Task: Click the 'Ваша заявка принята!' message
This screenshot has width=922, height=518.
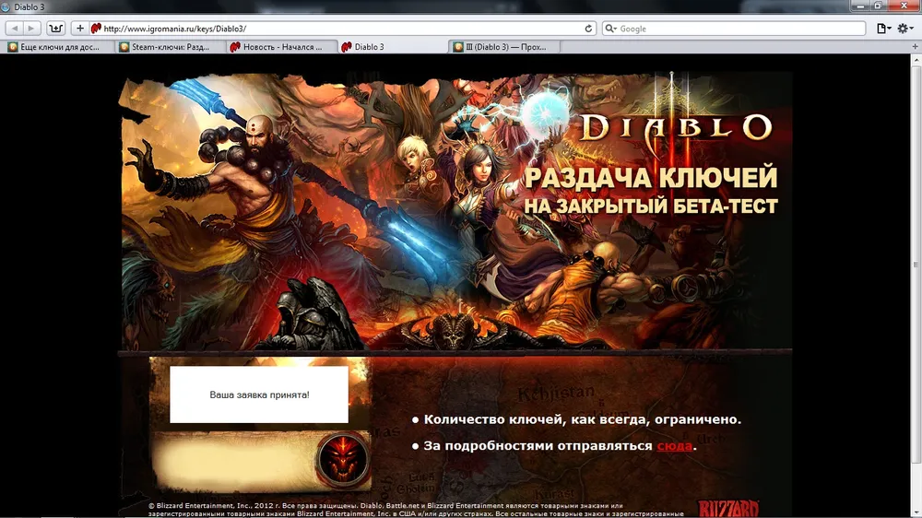Action: (x=259, y=394)
